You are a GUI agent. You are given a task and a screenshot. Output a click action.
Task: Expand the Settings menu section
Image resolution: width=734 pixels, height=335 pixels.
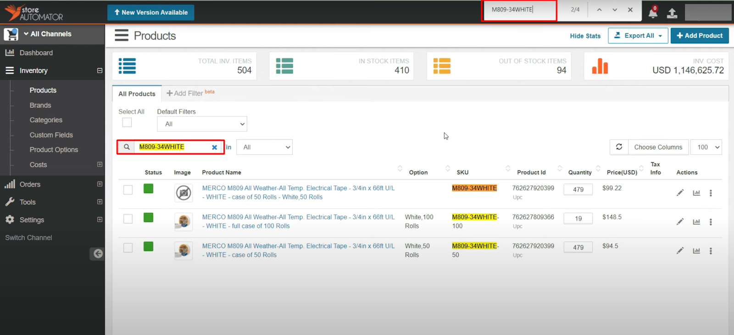(x=100, y=220)
